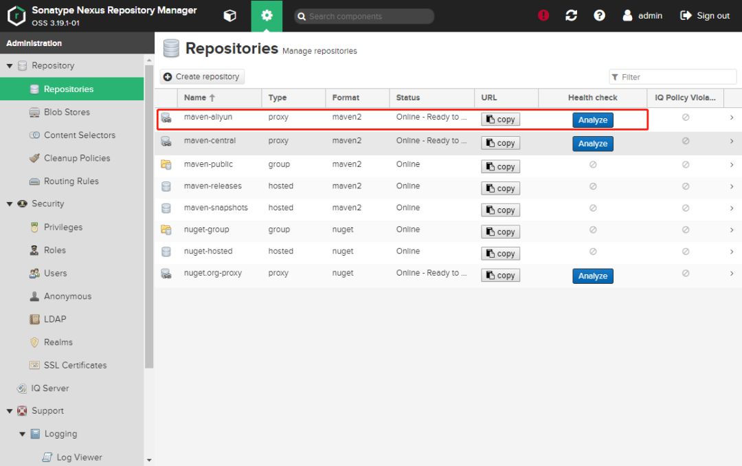This screenshot has height=466, width=742.
Task: Open the Users menu item
Action: click(55, 273)
